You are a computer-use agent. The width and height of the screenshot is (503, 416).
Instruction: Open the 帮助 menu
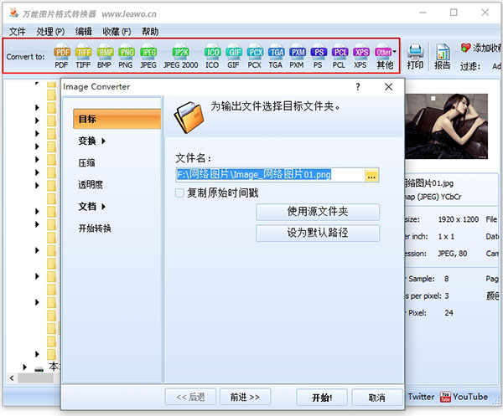pos(150,31)
